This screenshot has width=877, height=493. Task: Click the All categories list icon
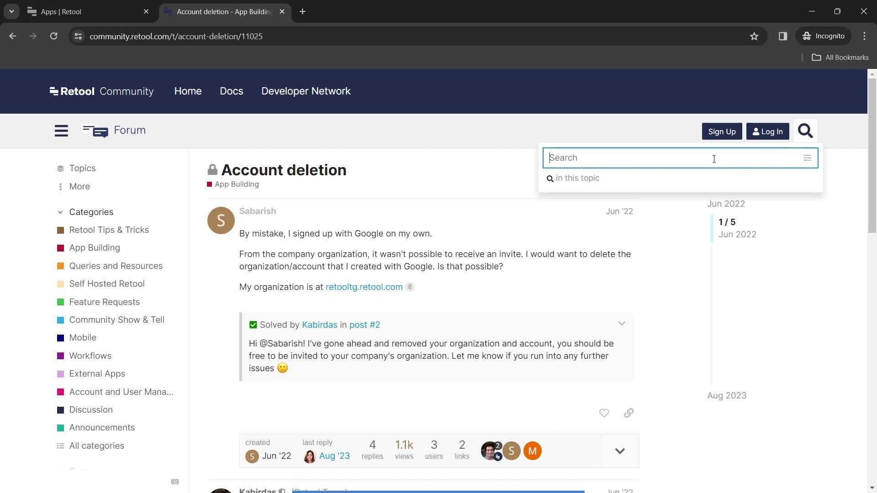60,446
